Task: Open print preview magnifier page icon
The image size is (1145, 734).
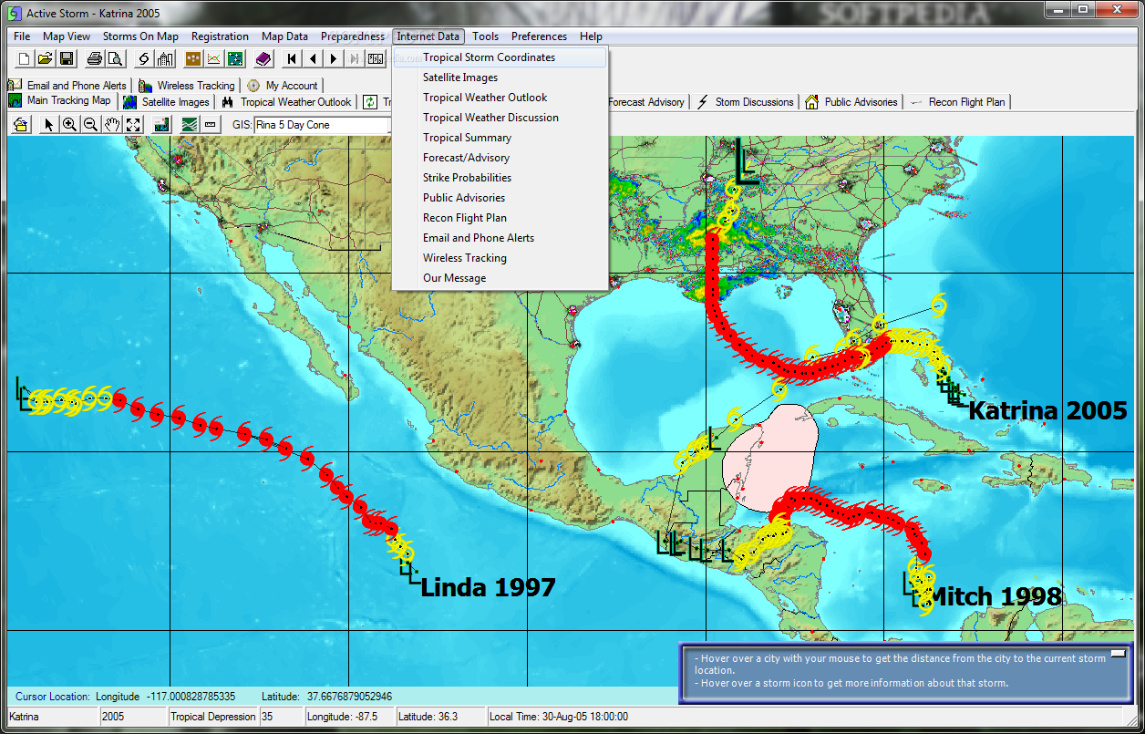Action: [115, 59]
